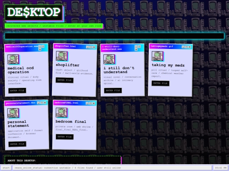The image size is (229, 171).
Task: Click the i-still-dont-understand.exe title bar text
Action: tap(112, 48)
